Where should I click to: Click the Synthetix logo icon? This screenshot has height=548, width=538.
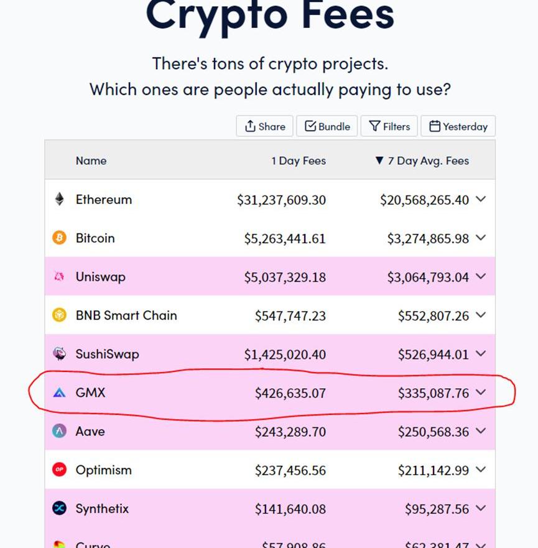tap(59, 508)
